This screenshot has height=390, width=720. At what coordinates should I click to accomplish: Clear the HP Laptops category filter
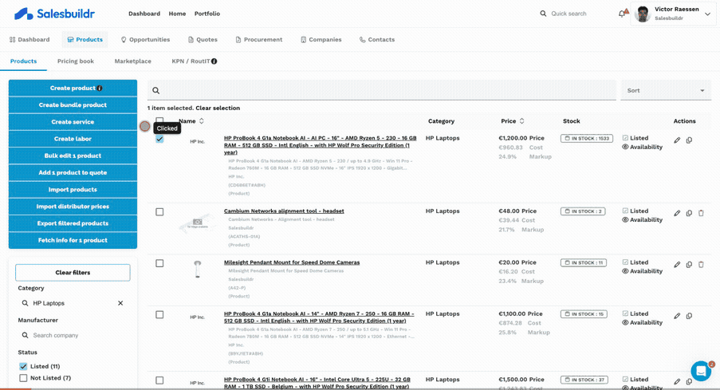(120, 303)
